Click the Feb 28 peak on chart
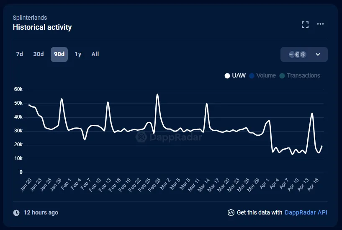The height and width of the screenshot is (230, 342). click(157, 95)
